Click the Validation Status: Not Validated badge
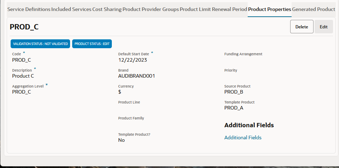Viewport: 339px width, 168px height. tap(40, 44)
